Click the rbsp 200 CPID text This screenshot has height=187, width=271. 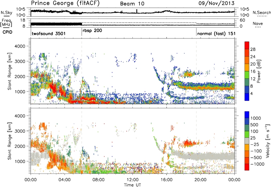(x=92, y=31)
